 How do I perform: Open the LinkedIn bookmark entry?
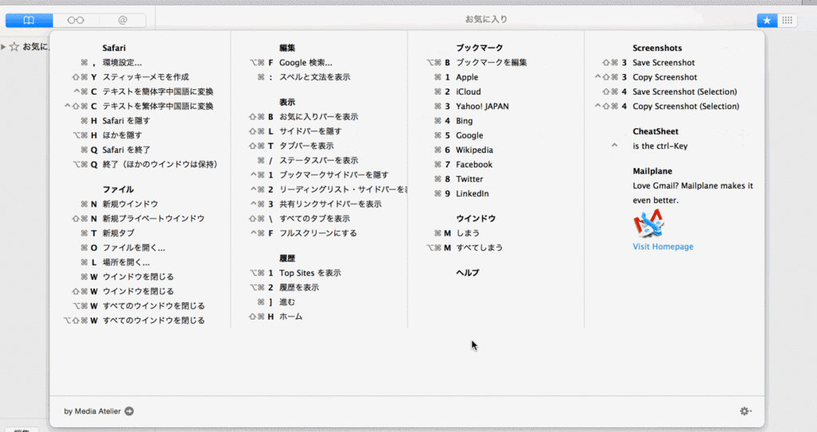click(x=472, y=194)
